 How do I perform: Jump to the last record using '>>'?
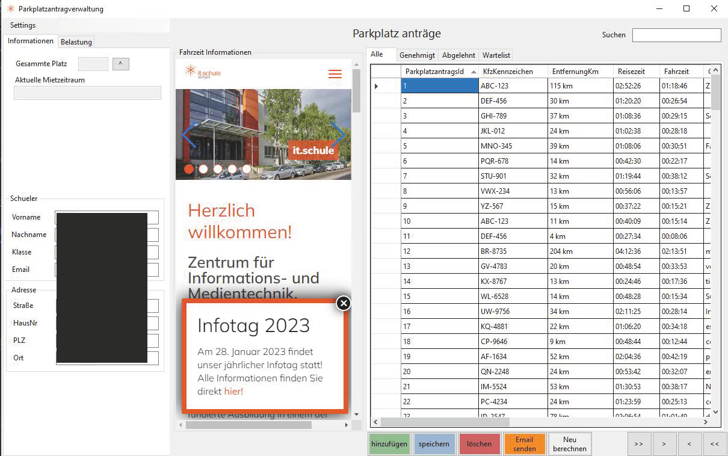pyautogui.click(x=639, y=443)
